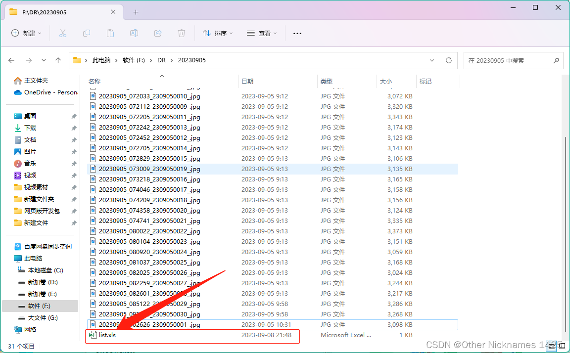Close the F:\DR\20230905 tab

(x=113, y=12)
